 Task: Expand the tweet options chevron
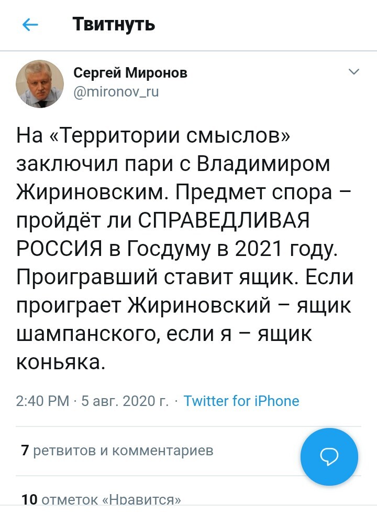(x=354, y=72)
